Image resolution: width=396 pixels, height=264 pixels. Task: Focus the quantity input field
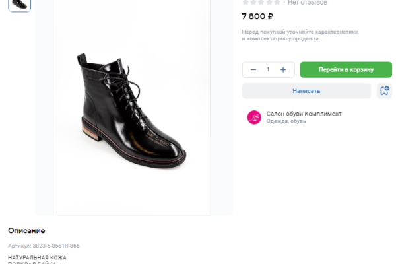click(x=268, y=69)
